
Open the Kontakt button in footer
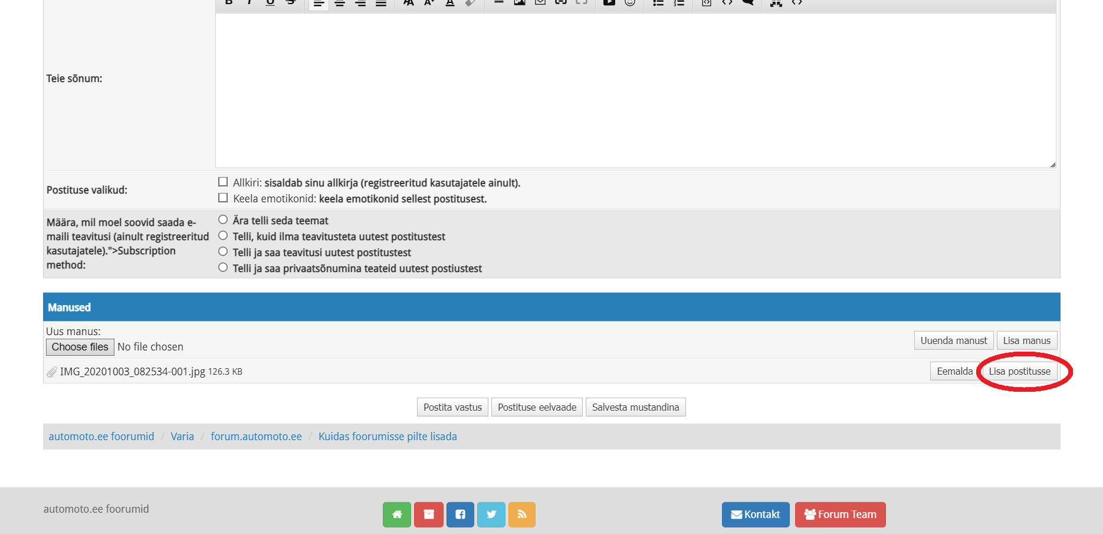(756, 515)
